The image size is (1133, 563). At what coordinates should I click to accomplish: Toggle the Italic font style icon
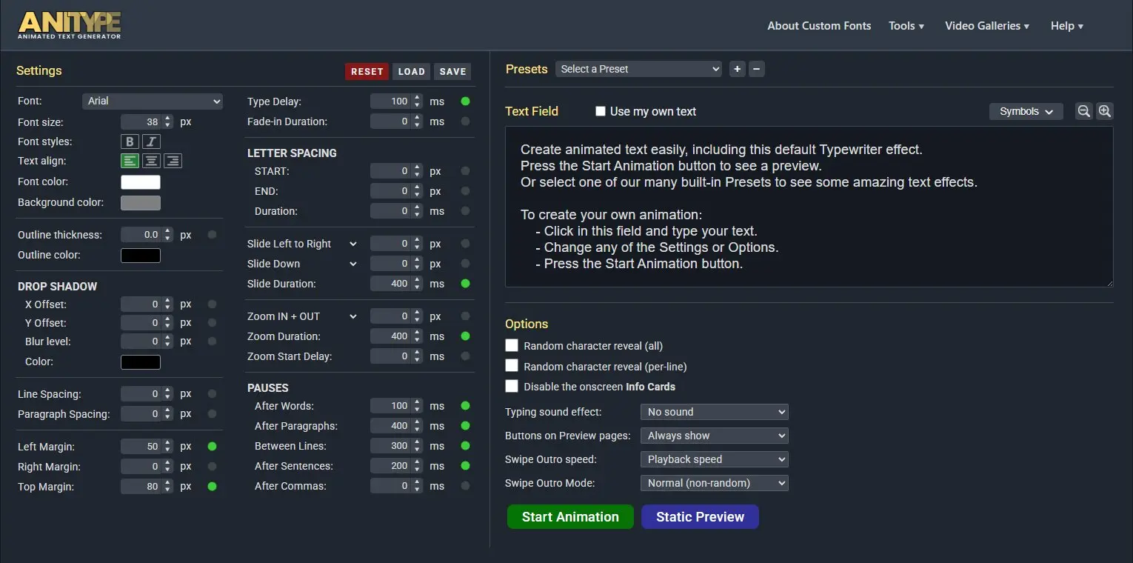(x=151, y=141)
